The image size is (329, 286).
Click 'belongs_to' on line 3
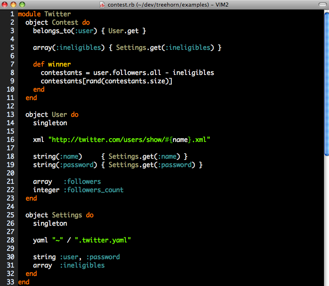click(52, 31)
